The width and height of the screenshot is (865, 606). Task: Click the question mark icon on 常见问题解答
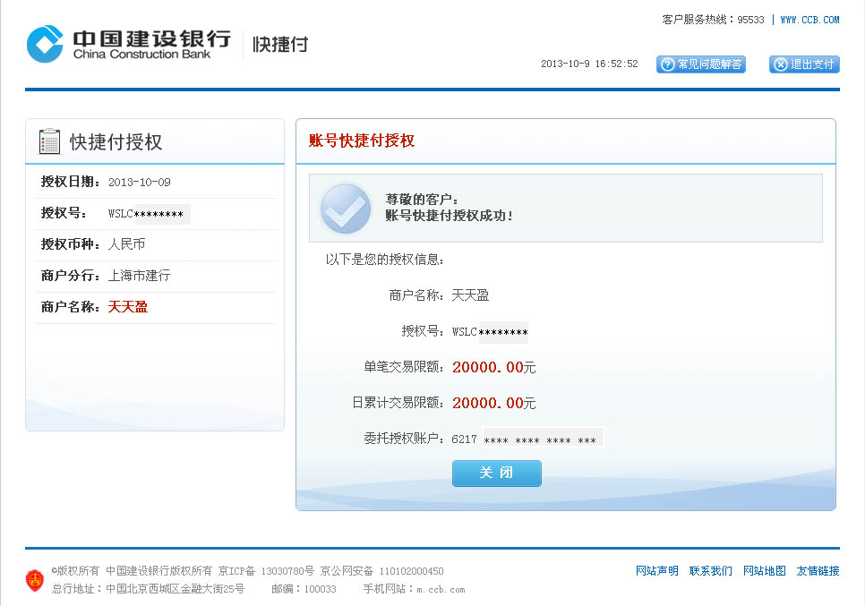click(667, 64)
